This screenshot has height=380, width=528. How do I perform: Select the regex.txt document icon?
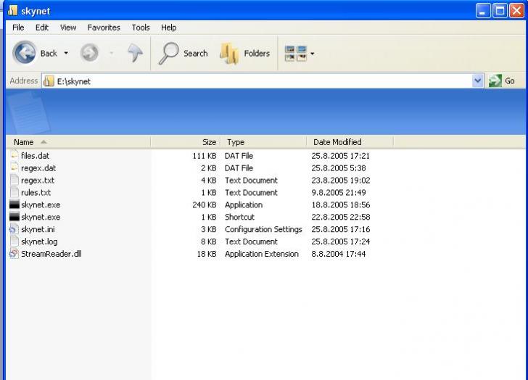[x=15, y=180]
